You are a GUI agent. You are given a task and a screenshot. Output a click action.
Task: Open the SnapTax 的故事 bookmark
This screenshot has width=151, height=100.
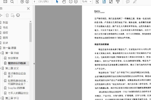coord(16,88)
